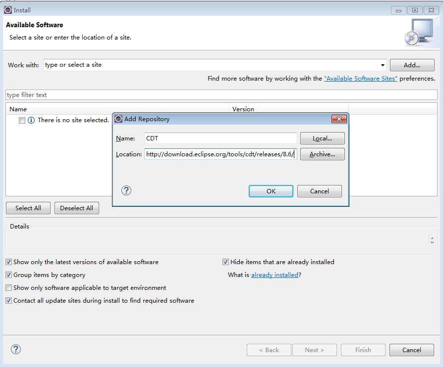Click Cancel at bottom of Install window

412,350
